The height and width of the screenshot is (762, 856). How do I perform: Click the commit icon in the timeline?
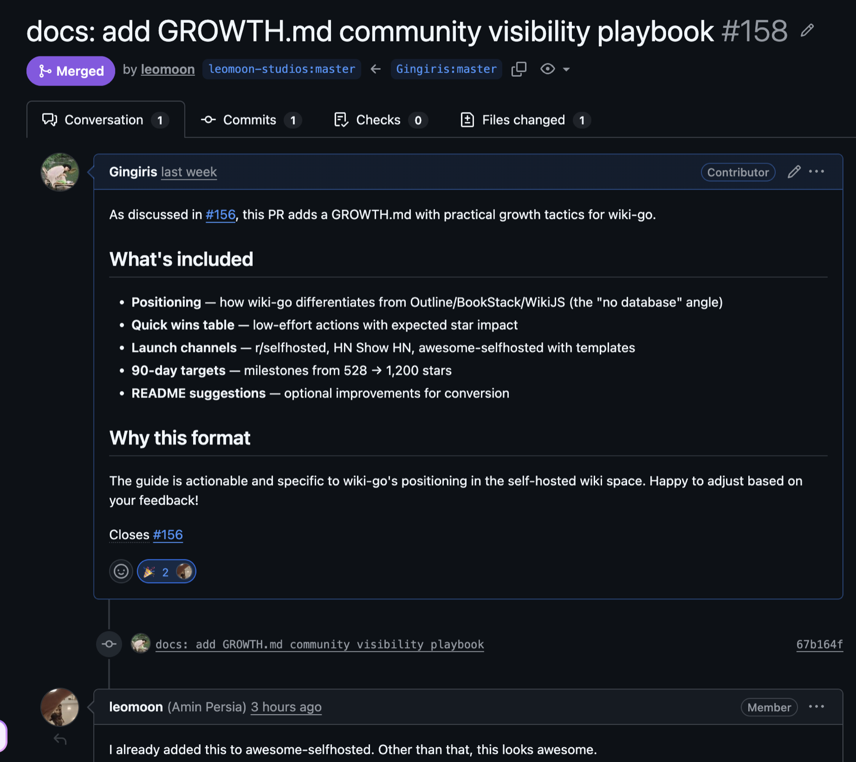click(x=109, y=644)
